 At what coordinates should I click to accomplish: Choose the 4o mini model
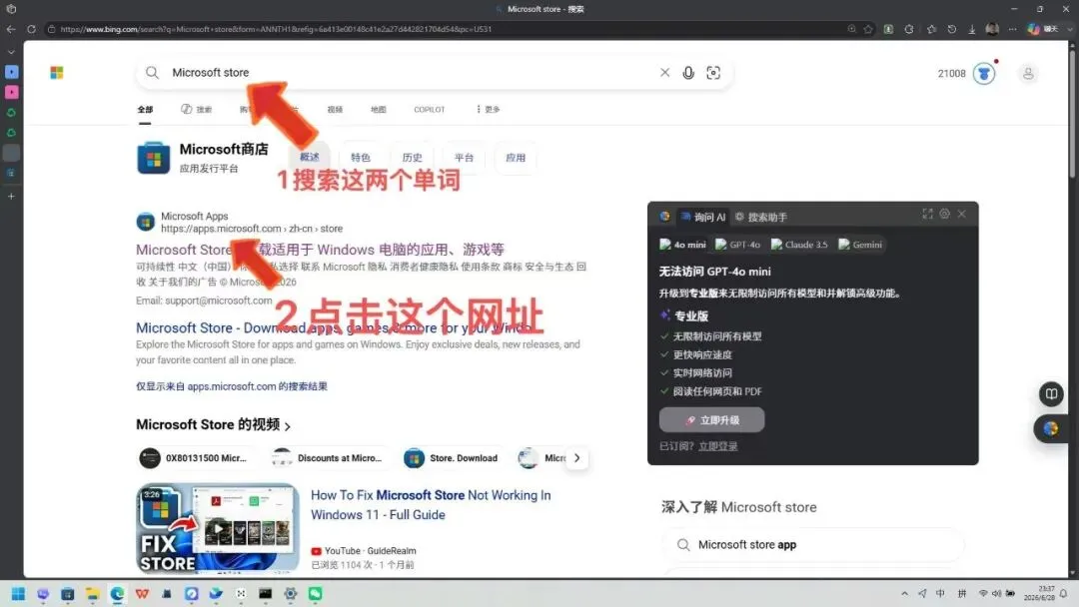click(x=682, y=245)
